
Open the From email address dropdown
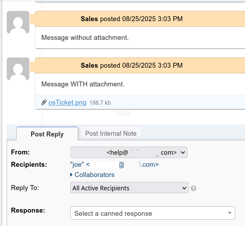129,152
